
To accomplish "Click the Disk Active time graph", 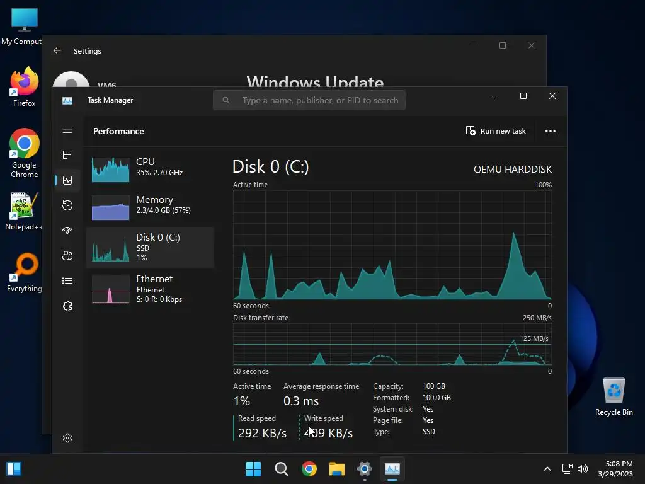I will [x=392, y=245].
